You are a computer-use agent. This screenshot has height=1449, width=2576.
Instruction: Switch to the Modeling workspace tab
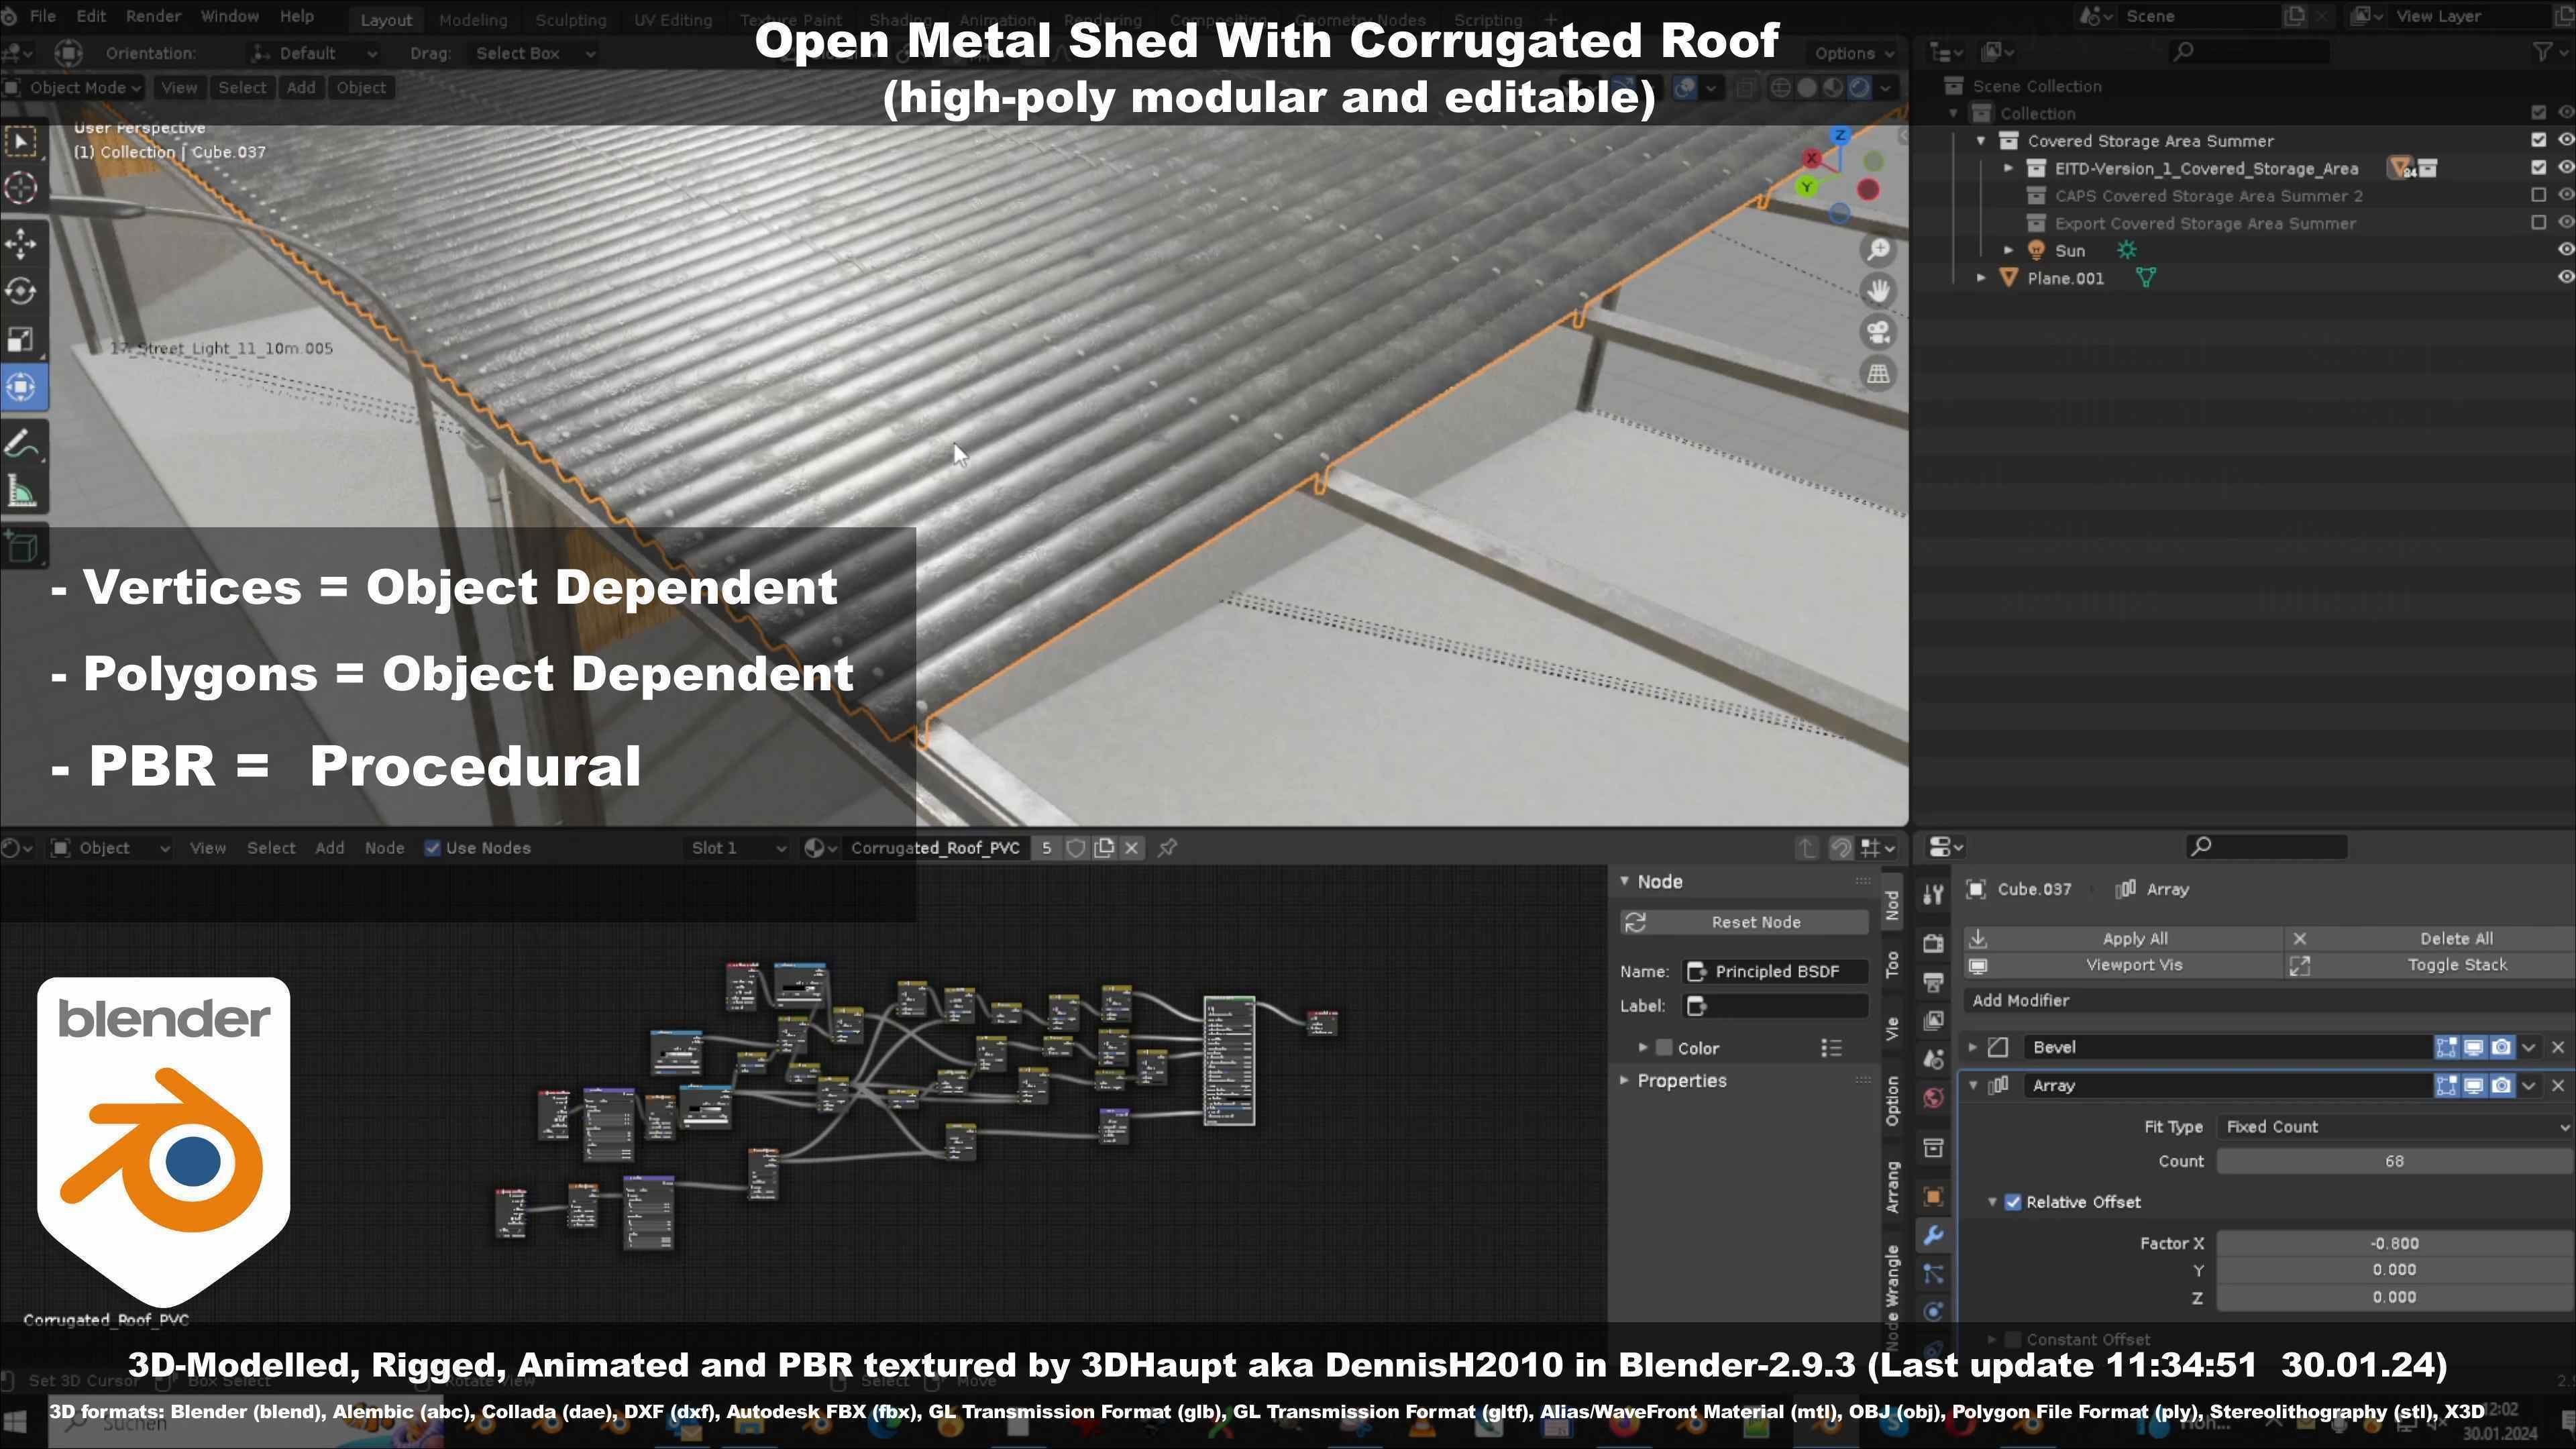coord(473,19)
